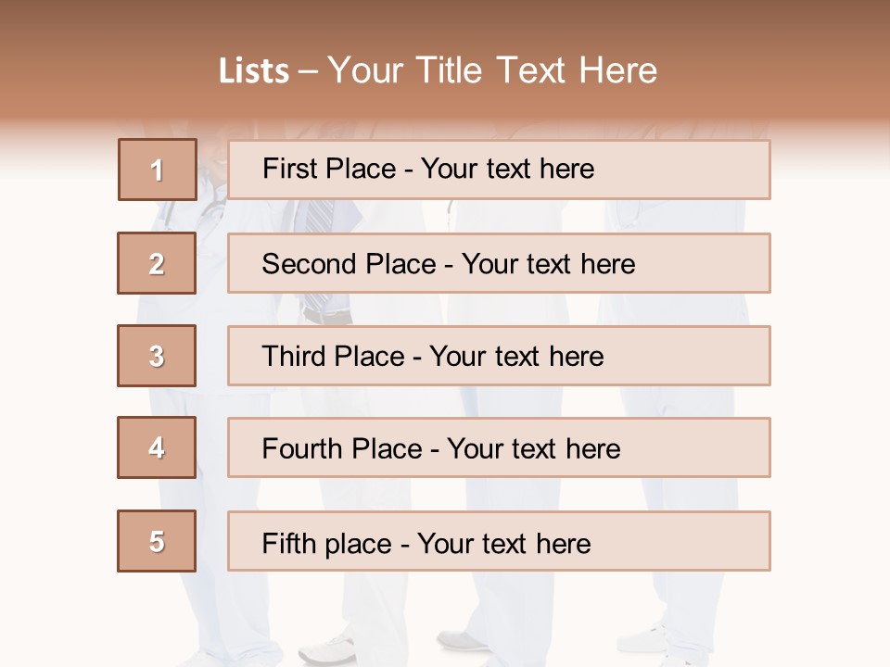Click the 'Fifth place - Your text here' box

tap(499, 541)
